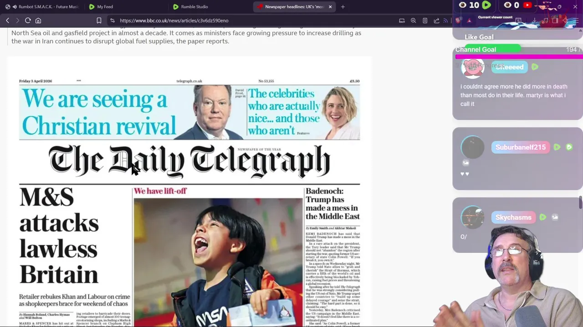Click the 'telegraph.co.uk' text on the front page
The image size is (583, 327).
[189, 81]
